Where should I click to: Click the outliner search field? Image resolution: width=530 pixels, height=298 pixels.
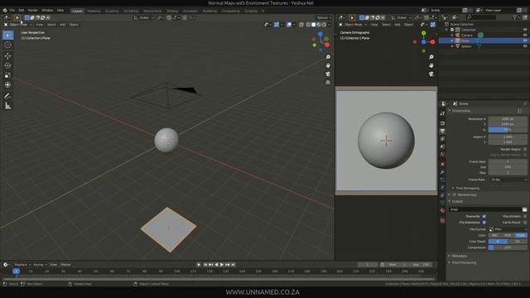pyautogui.click(x=481, y=17)
